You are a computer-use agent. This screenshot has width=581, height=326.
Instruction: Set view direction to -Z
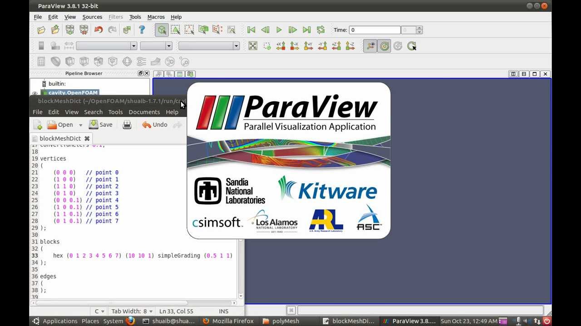350,46
